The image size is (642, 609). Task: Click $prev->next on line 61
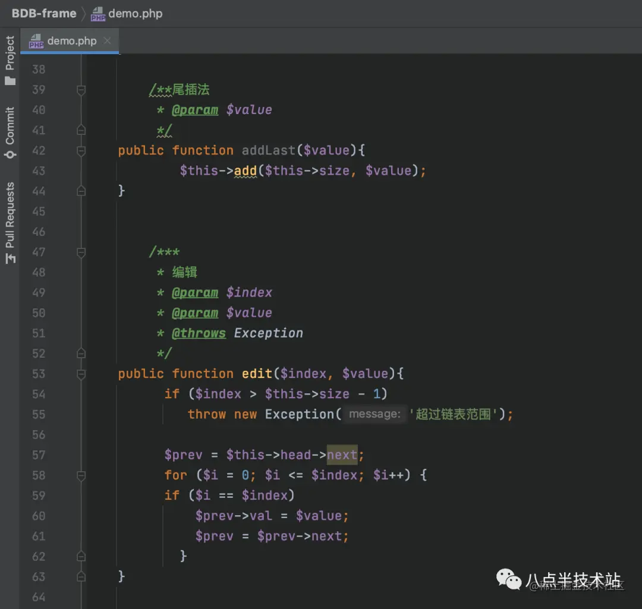coord(299,536)
